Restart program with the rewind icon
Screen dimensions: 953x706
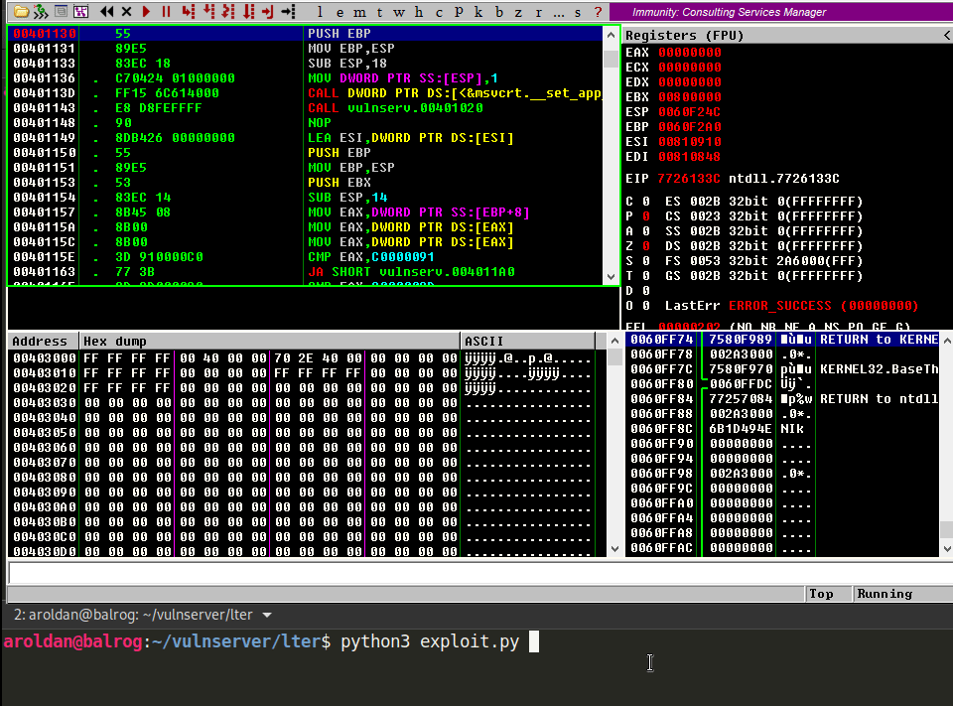click(107, 12)
